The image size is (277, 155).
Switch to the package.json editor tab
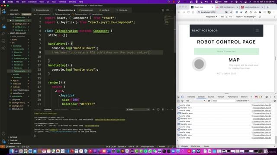[87, 10]
